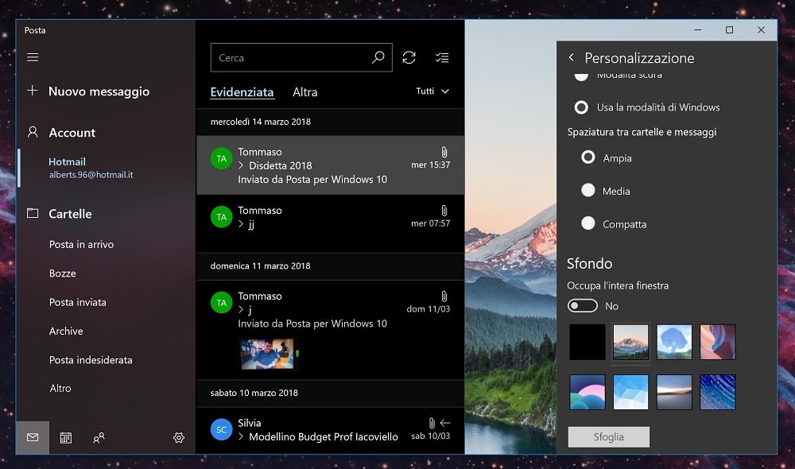This screenshot has height=469, width=795.
Task: Choose the blue tree background thumbnail
Action: pyautogui.click(x=674, y=343)
